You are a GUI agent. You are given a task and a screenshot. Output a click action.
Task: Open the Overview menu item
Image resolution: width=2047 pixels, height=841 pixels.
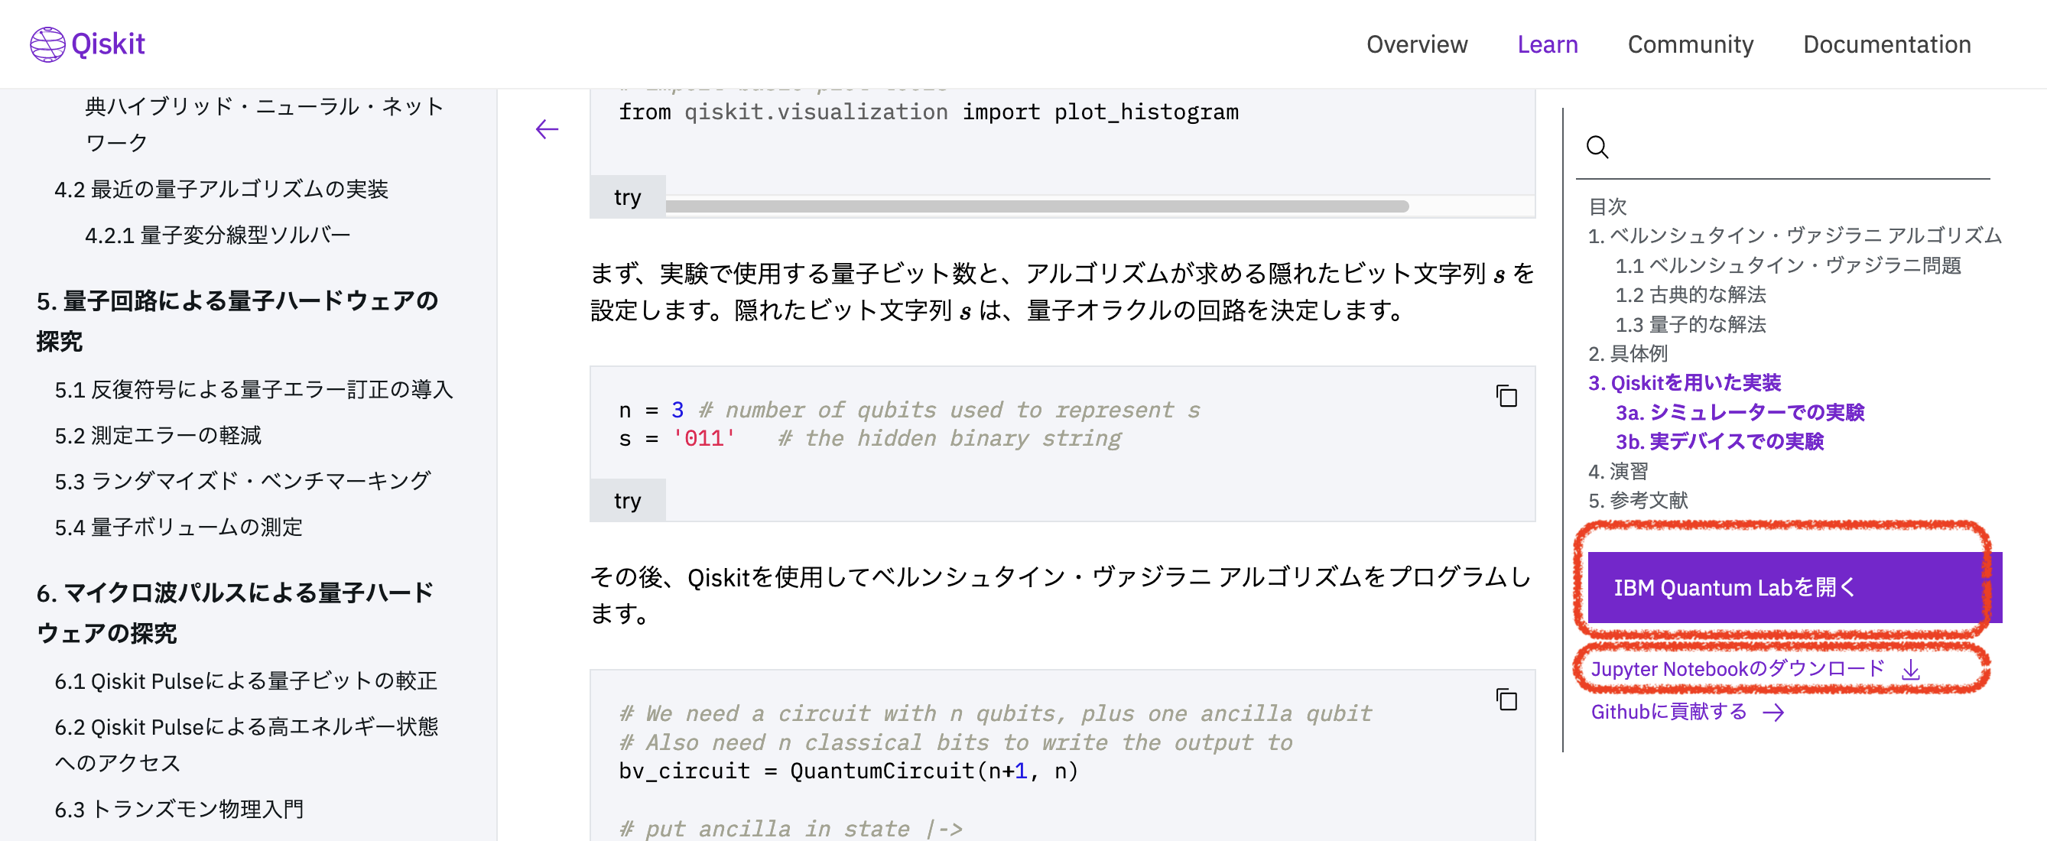pyautogui.click(x=1417, y=44)
